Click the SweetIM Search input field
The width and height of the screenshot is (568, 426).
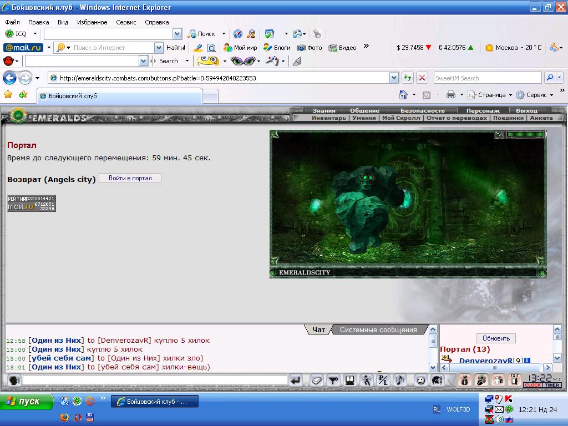click(x=487, y=78)
